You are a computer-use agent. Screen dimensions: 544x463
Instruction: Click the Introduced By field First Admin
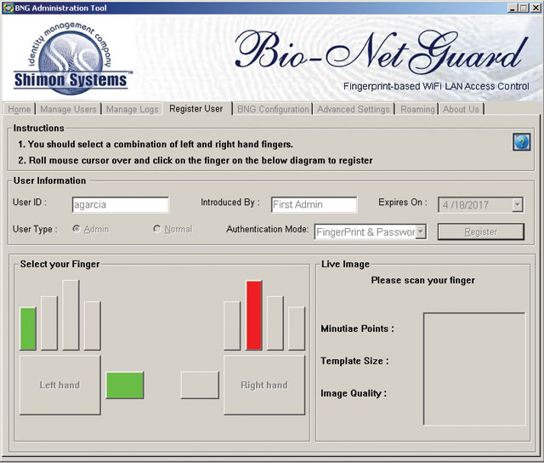tap(314, 204)
